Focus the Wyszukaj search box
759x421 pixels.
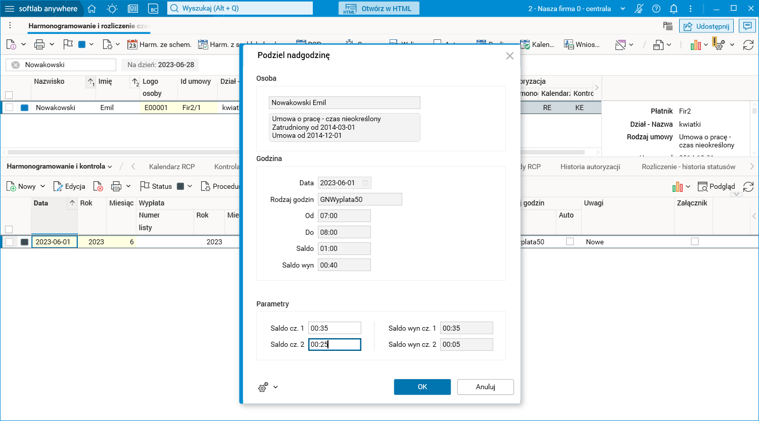click(240, 9)
